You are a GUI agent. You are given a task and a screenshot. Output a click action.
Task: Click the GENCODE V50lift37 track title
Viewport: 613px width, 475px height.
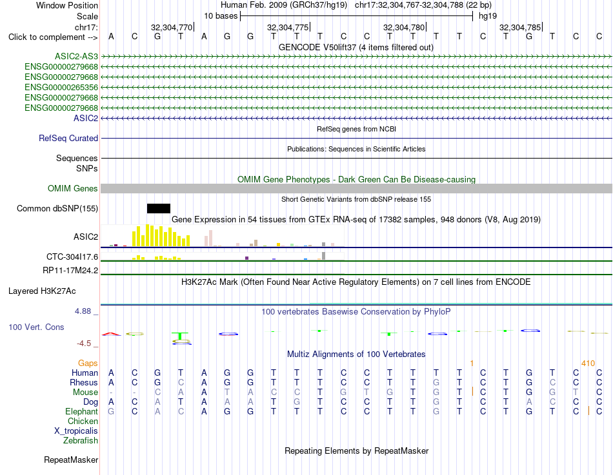pyautogui.click(x=356, y=47)
